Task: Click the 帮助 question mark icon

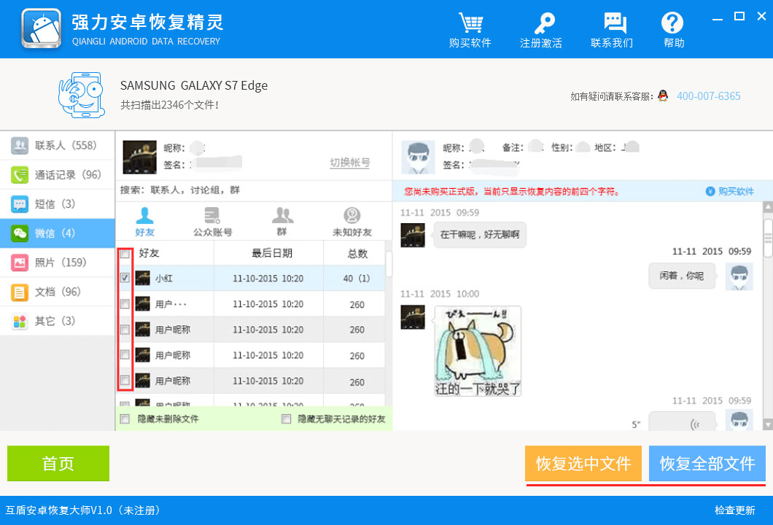Action: coord(673,24)
